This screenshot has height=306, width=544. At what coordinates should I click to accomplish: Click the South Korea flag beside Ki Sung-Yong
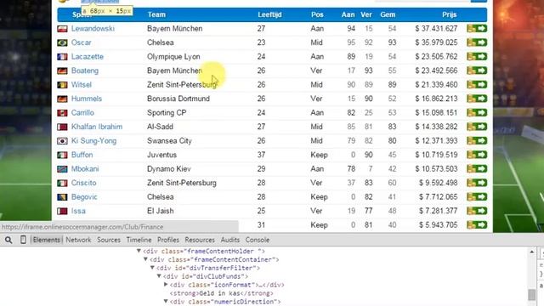[x=62, y=141]
